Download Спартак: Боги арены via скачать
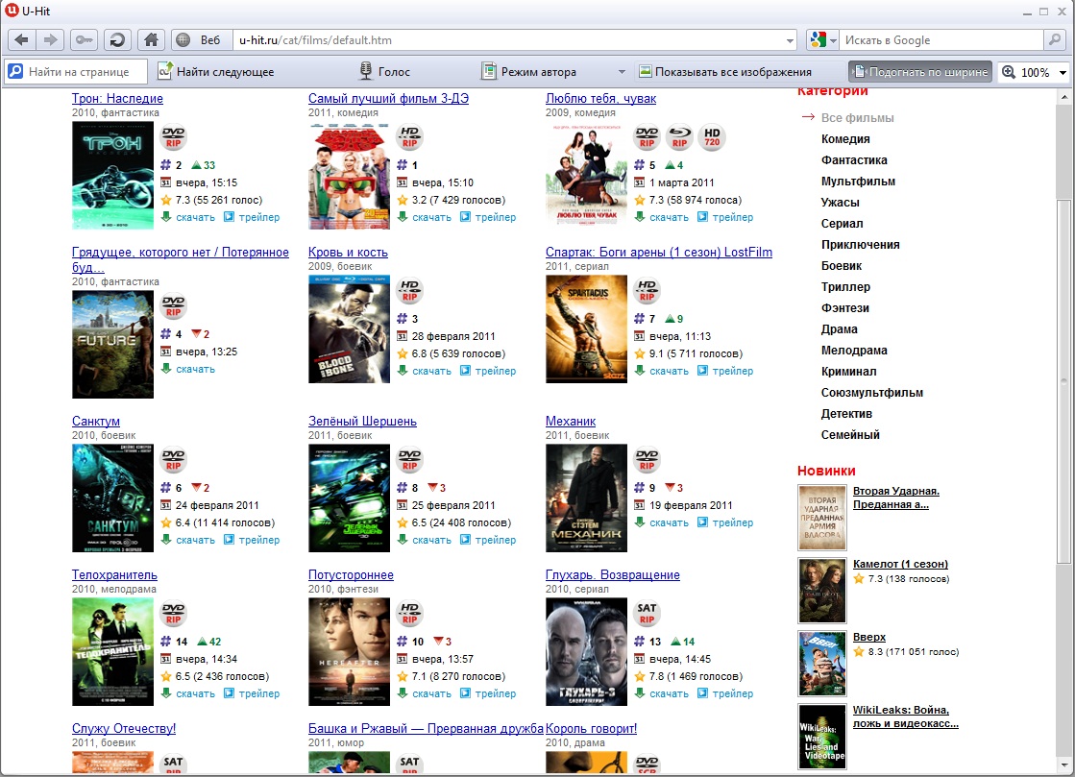This screenshot has height=777, width=1075. pos(669,371)
